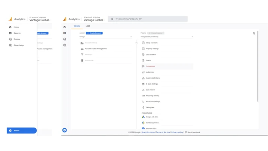Open Reporting Identity

coord(153,96)
